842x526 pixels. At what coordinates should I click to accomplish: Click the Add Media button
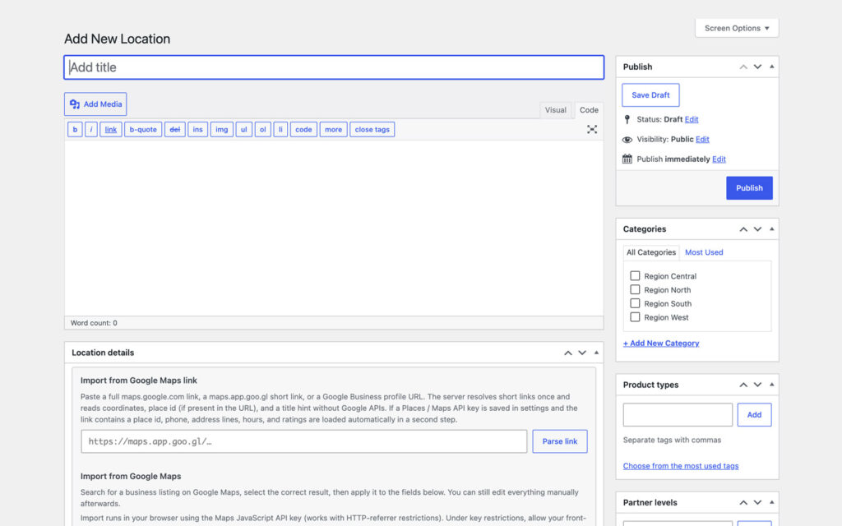[95, 104]
